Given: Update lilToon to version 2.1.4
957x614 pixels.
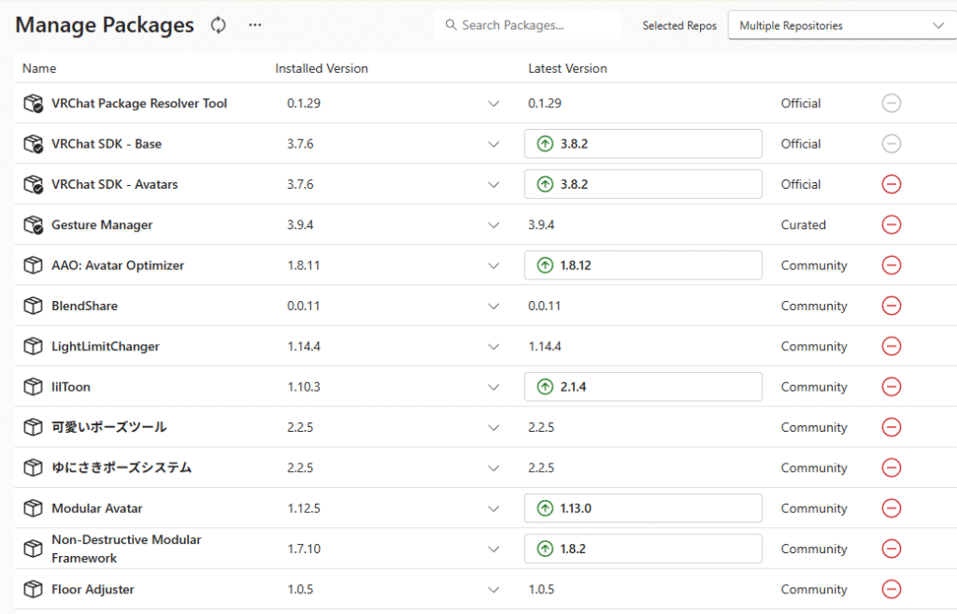Looking at the screenshot, I should [x=643, y=387].
